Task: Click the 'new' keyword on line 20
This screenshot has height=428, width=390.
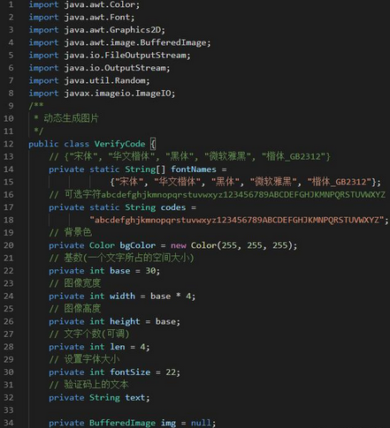Action: tap(179, 245)
